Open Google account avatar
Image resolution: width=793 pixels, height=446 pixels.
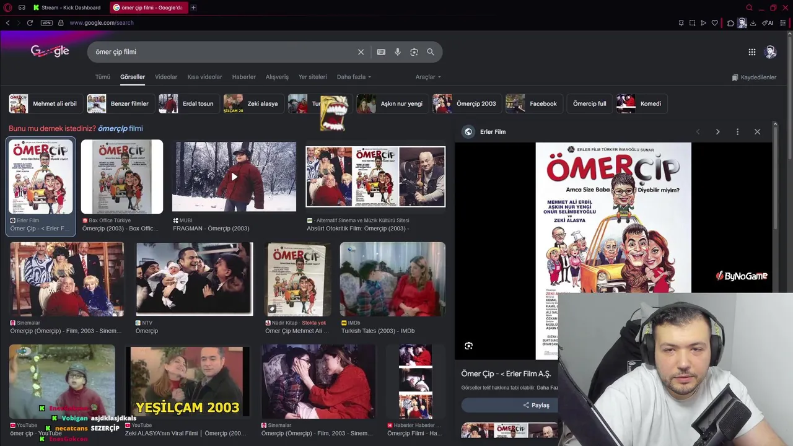(771, 52)
